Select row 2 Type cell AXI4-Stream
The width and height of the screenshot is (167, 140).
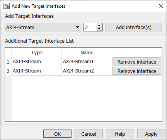(36, 71)
